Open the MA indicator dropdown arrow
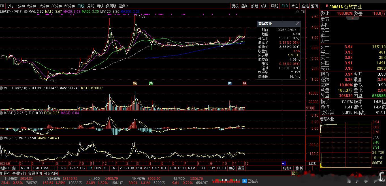 tap(26, 12)
